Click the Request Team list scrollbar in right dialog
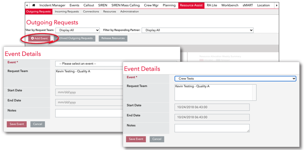Screen dimensions: 304x150 click(x=254, y=93)
